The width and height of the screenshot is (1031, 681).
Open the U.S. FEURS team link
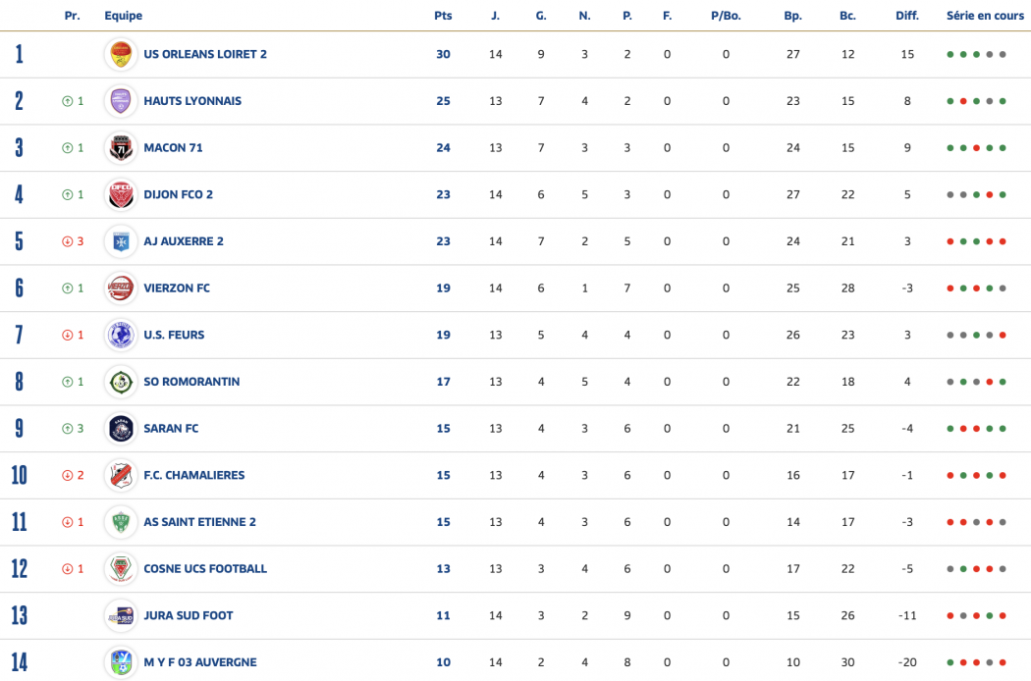(174, 335)
